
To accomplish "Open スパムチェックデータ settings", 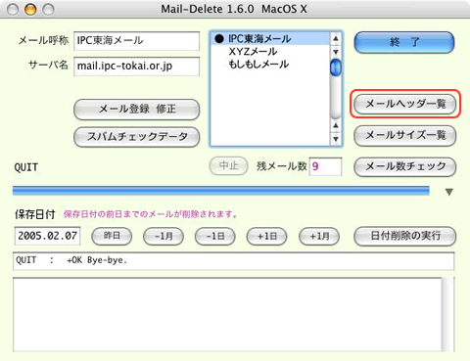I will (137, 137).
